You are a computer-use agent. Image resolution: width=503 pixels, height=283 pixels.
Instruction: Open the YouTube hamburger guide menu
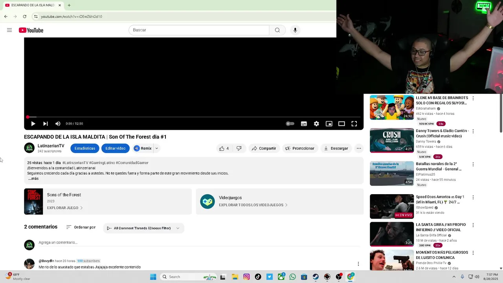9,30
